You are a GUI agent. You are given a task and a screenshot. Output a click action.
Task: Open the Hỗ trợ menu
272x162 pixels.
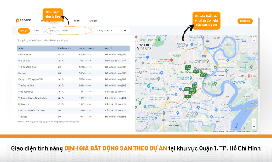point(77,21)
